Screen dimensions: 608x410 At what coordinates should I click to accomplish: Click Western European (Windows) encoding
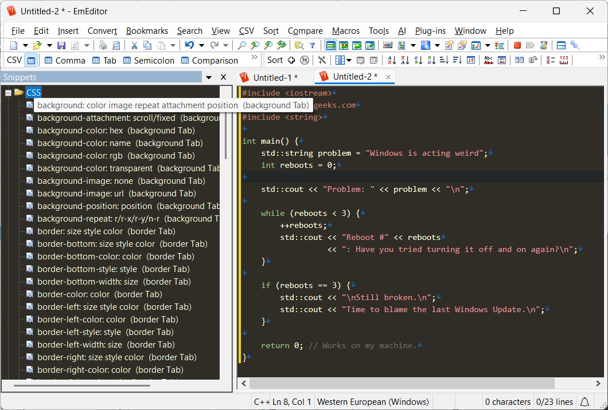(x=373, y=402)
